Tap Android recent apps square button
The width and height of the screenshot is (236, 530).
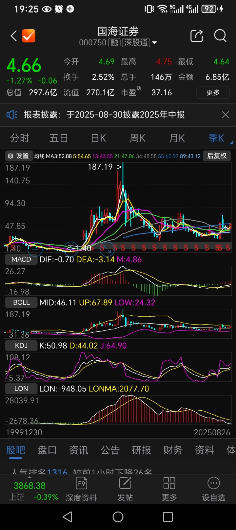[168, 517]
